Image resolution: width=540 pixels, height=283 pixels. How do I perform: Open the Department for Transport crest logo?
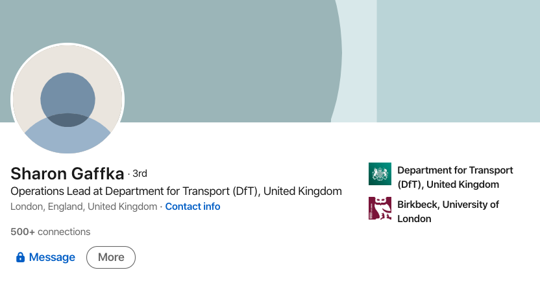(380, 174)
